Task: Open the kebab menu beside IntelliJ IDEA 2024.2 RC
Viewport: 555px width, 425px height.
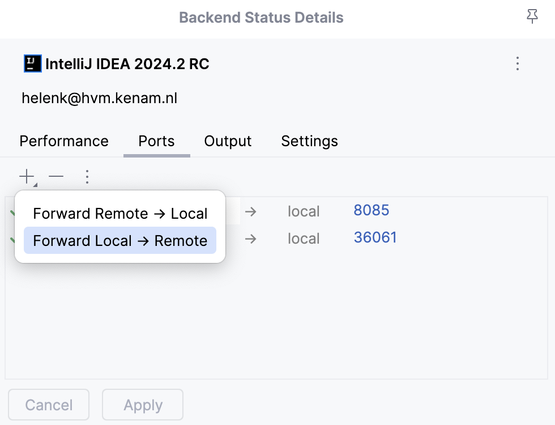Action: coord(517,63)
